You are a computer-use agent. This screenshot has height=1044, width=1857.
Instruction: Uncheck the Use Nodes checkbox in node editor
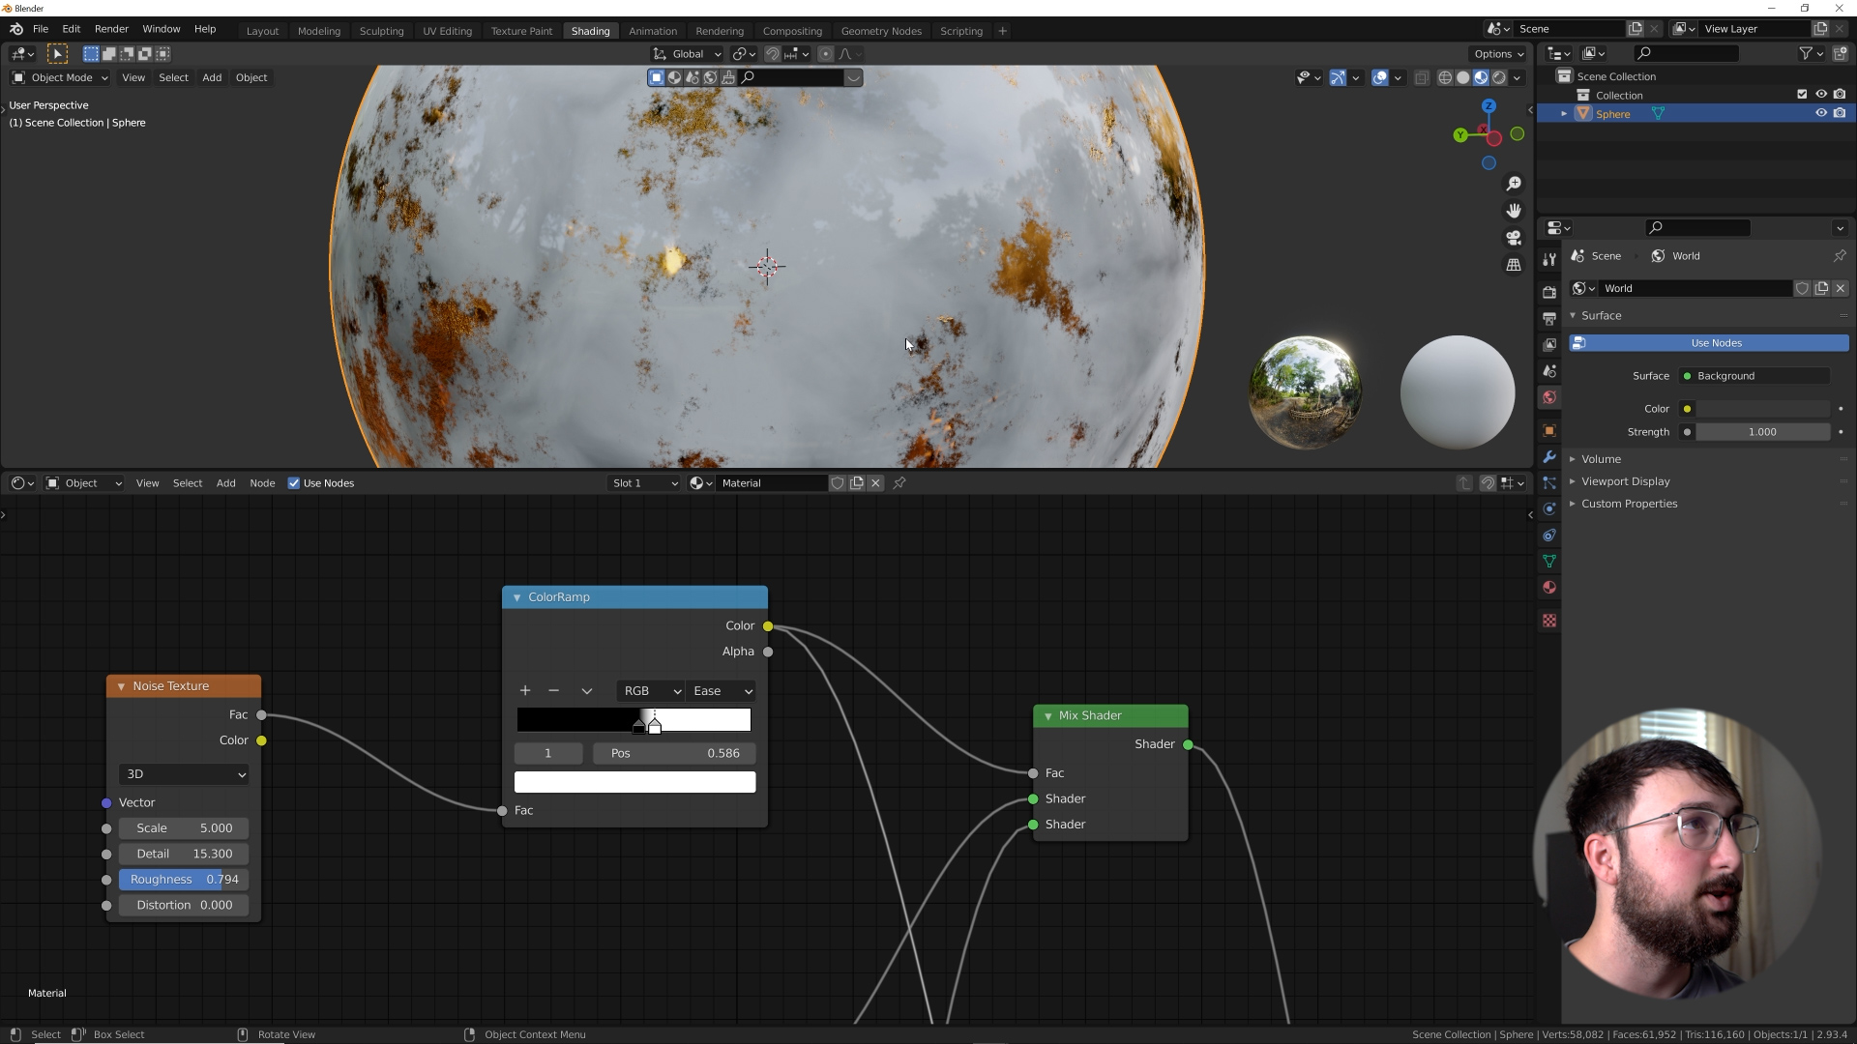[x=294, y=483]
